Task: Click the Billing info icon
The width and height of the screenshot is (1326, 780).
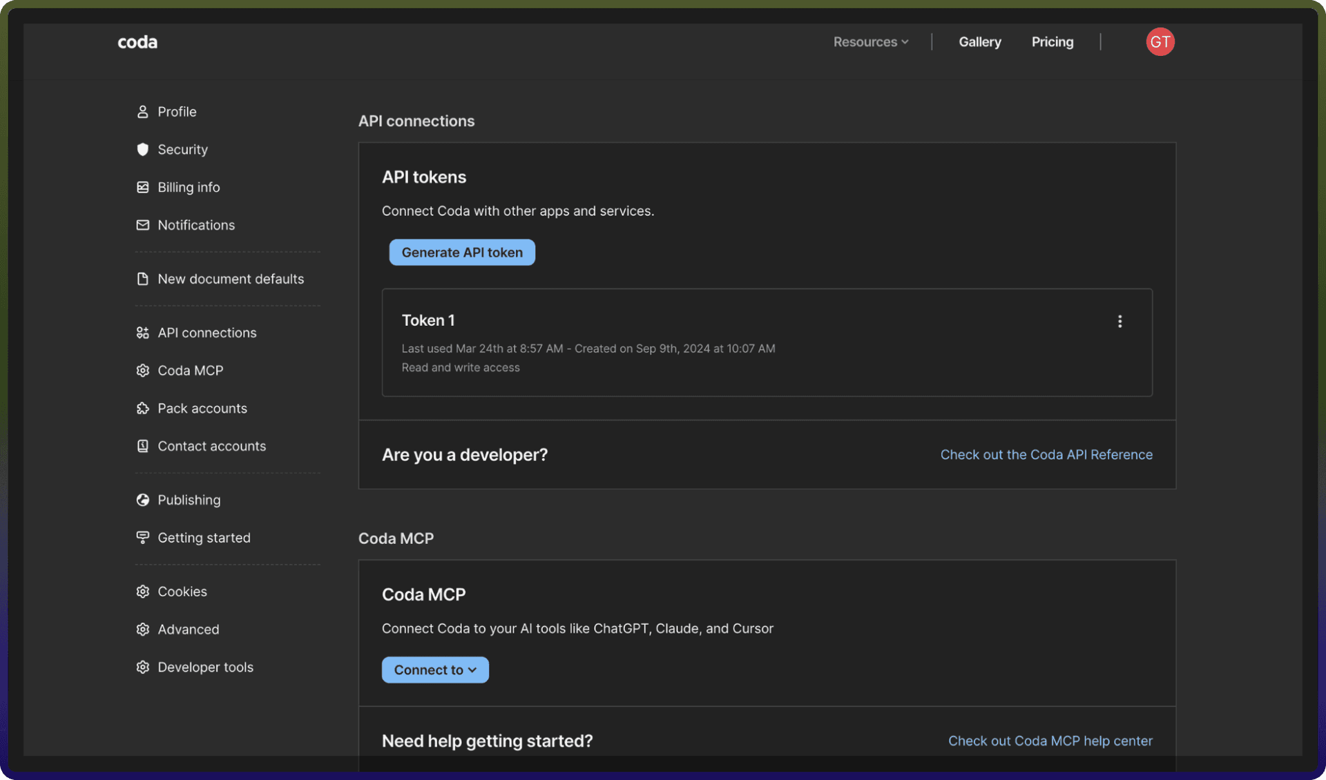Action: pyautogui.click(x=142, y=187)
